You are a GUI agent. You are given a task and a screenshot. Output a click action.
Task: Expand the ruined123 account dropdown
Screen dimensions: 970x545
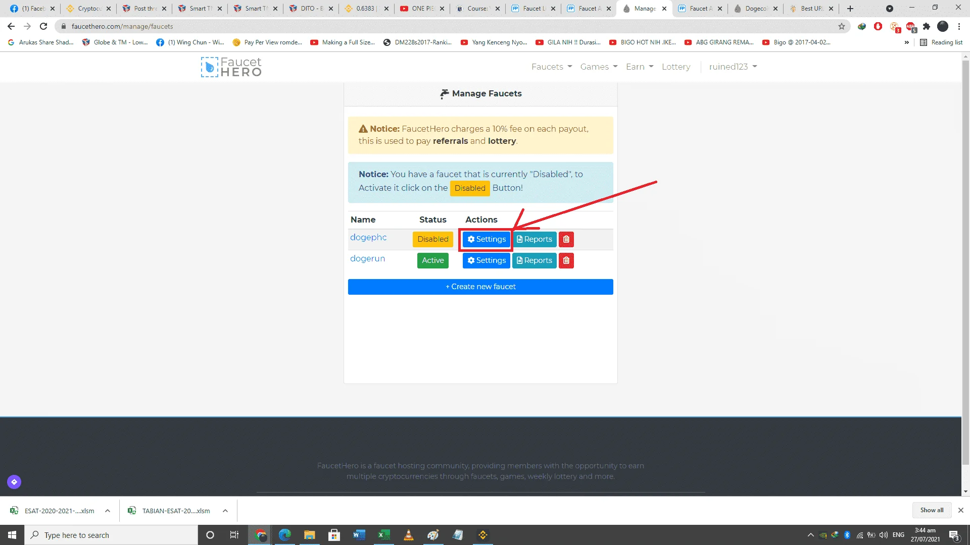[x=733, y=67]
